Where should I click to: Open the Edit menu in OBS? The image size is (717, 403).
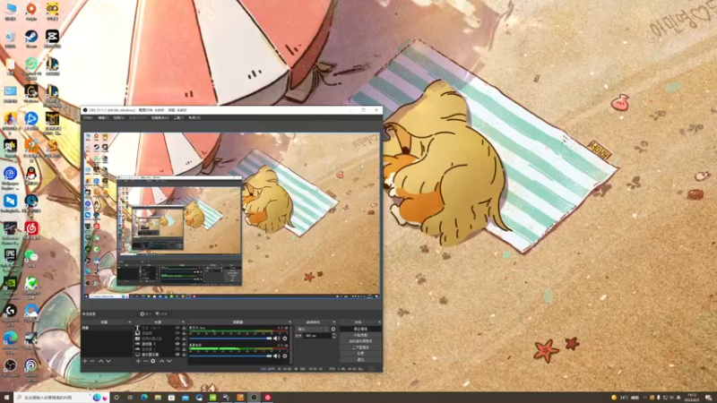point(103,118)
